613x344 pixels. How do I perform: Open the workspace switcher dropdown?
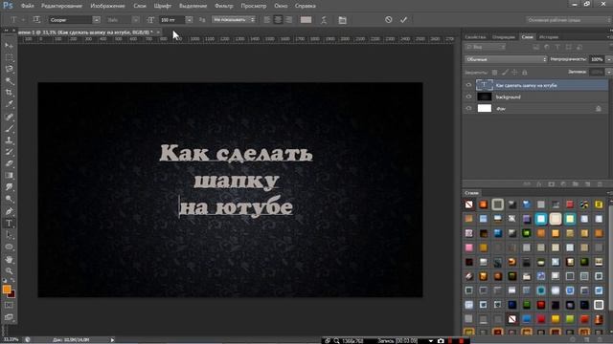click(x=568, y=19)
